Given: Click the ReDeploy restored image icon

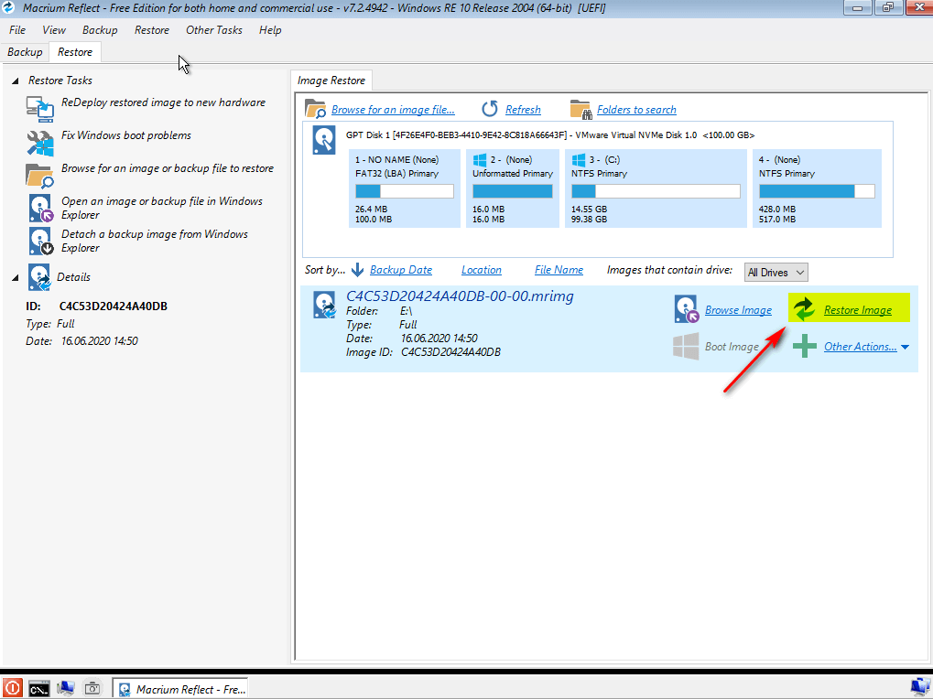Looking at the screenshot, I should tap(40, 110).
